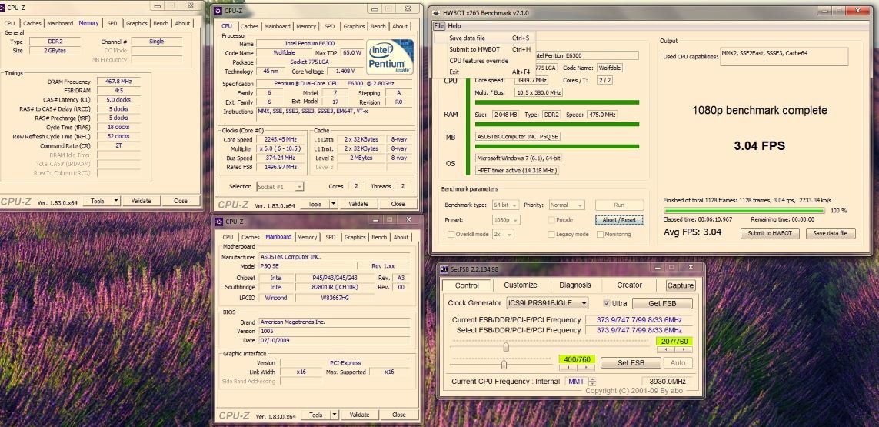Screen dimensions: 879x427
Task: Click the Get FSB button
Action: (x=662, y=304)
